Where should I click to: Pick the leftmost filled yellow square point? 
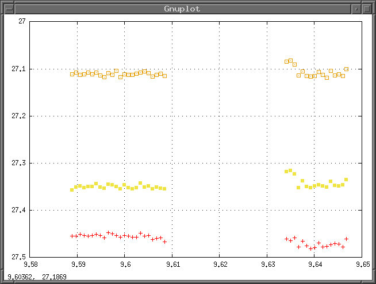(72, 189)
